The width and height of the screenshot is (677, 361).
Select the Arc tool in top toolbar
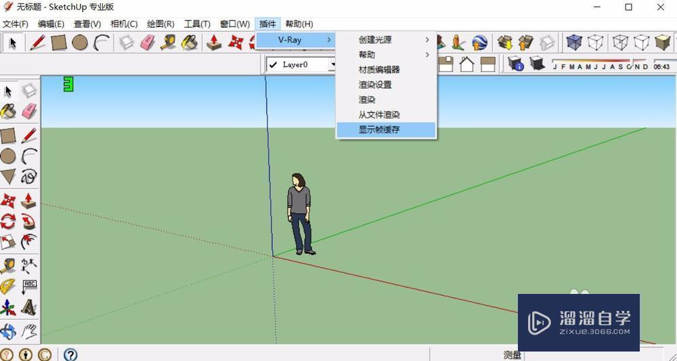pos(102,43)
